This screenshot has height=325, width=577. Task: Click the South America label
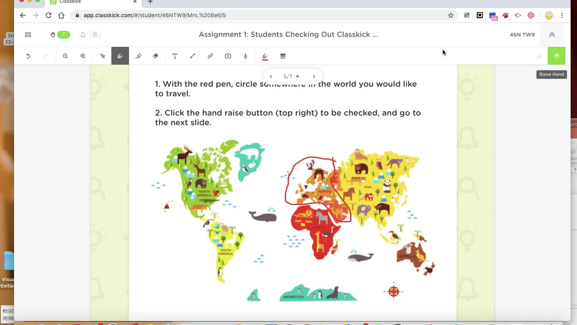coord(225,252)
